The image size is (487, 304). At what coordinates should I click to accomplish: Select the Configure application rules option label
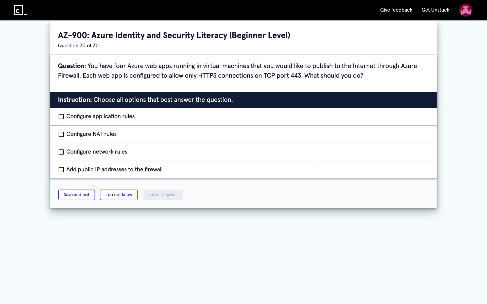[100, 116]
